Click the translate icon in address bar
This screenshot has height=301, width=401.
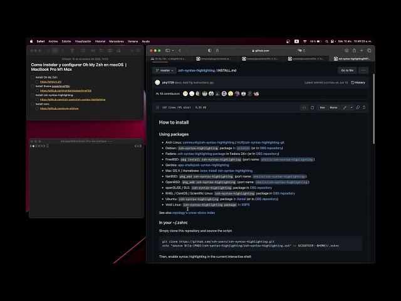[x=299, y=50]
